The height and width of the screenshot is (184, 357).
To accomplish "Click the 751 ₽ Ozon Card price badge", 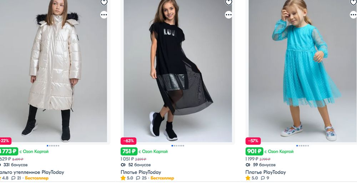I will 129,151.
